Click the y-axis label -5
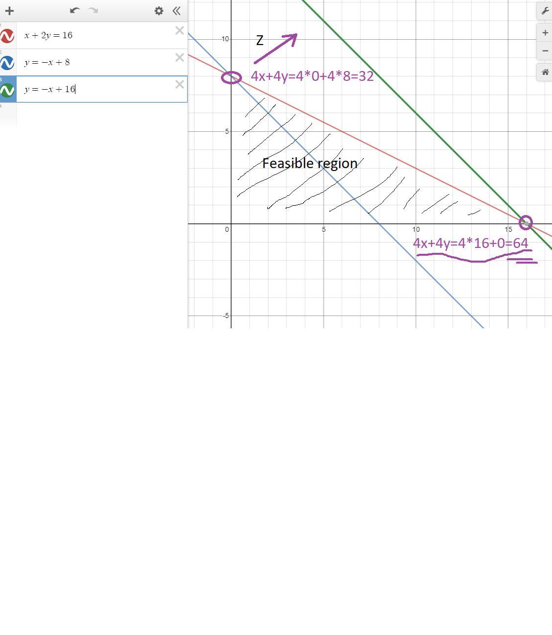The image size is (552, 635). 225,316
